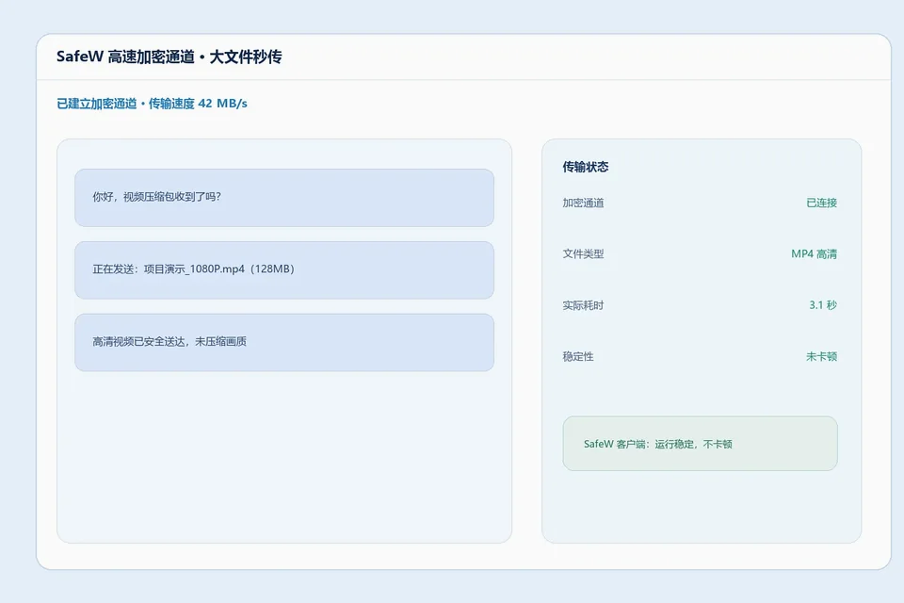Click the "稳定性" label

577,356
